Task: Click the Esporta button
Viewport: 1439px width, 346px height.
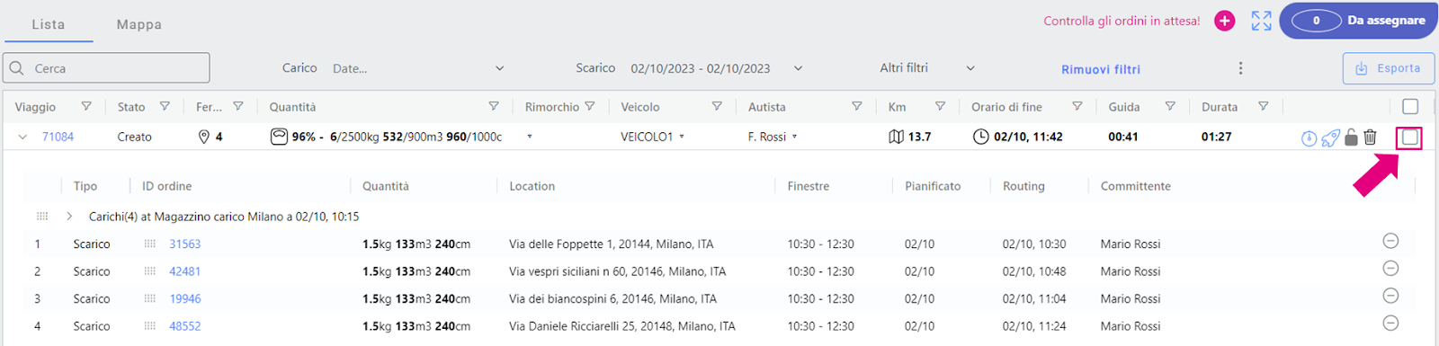Action: [x=1389, y=68]
